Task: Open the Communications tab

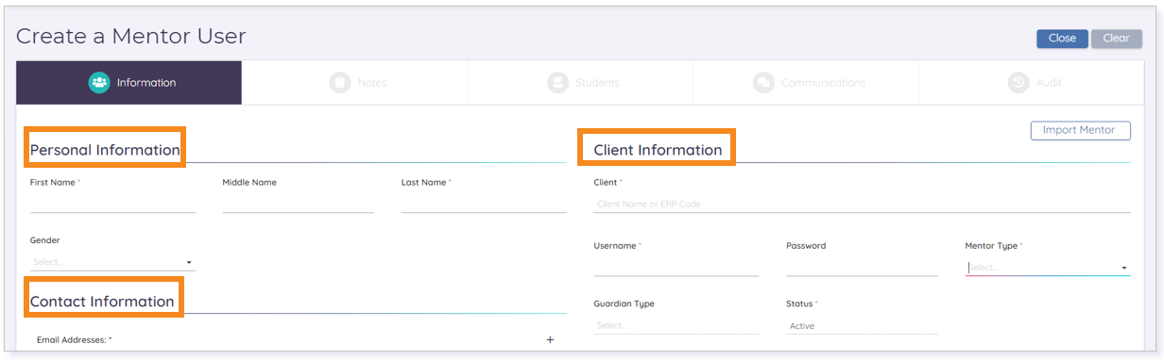Action: pos(806,83)
